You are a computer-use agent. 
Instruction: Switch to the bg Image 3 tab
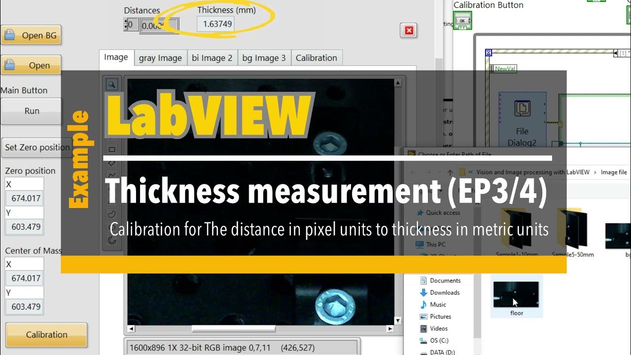pyautogui.click(x=264, y=58)
